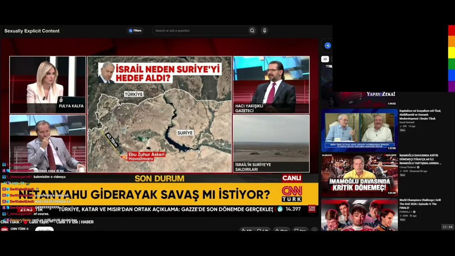Click the yellow color swatch
This screenshot has height=256, width=455.
point(451,53)
